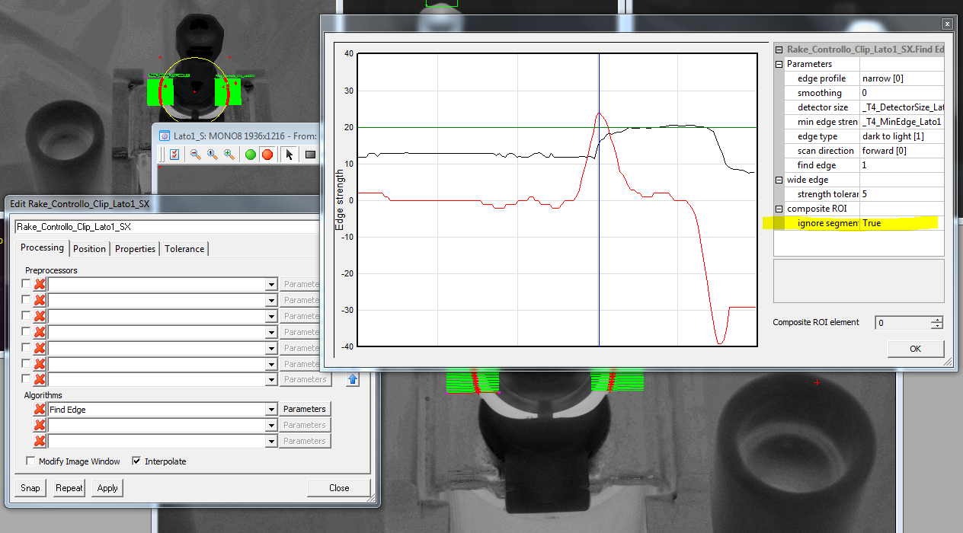Screen dimensions: 963x533
Task: Switch to the Position tab
Action: [90, 249]
